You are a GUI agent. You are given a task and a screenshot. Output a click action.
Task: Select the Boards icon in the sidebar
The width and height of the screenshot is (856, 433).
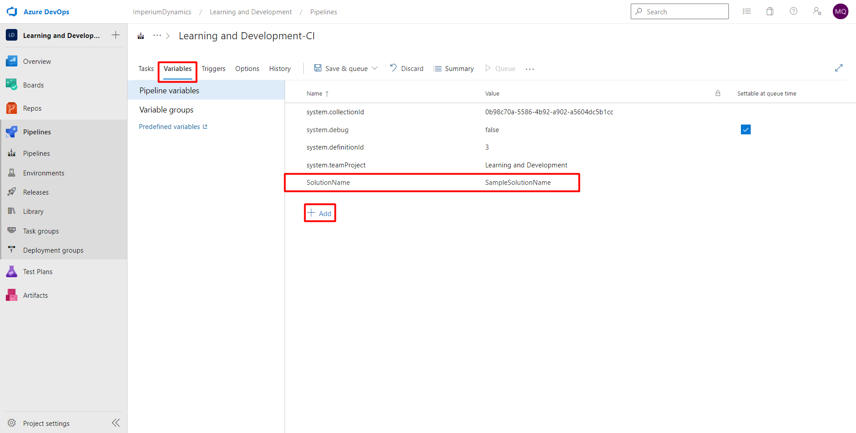tap(11, 84)
